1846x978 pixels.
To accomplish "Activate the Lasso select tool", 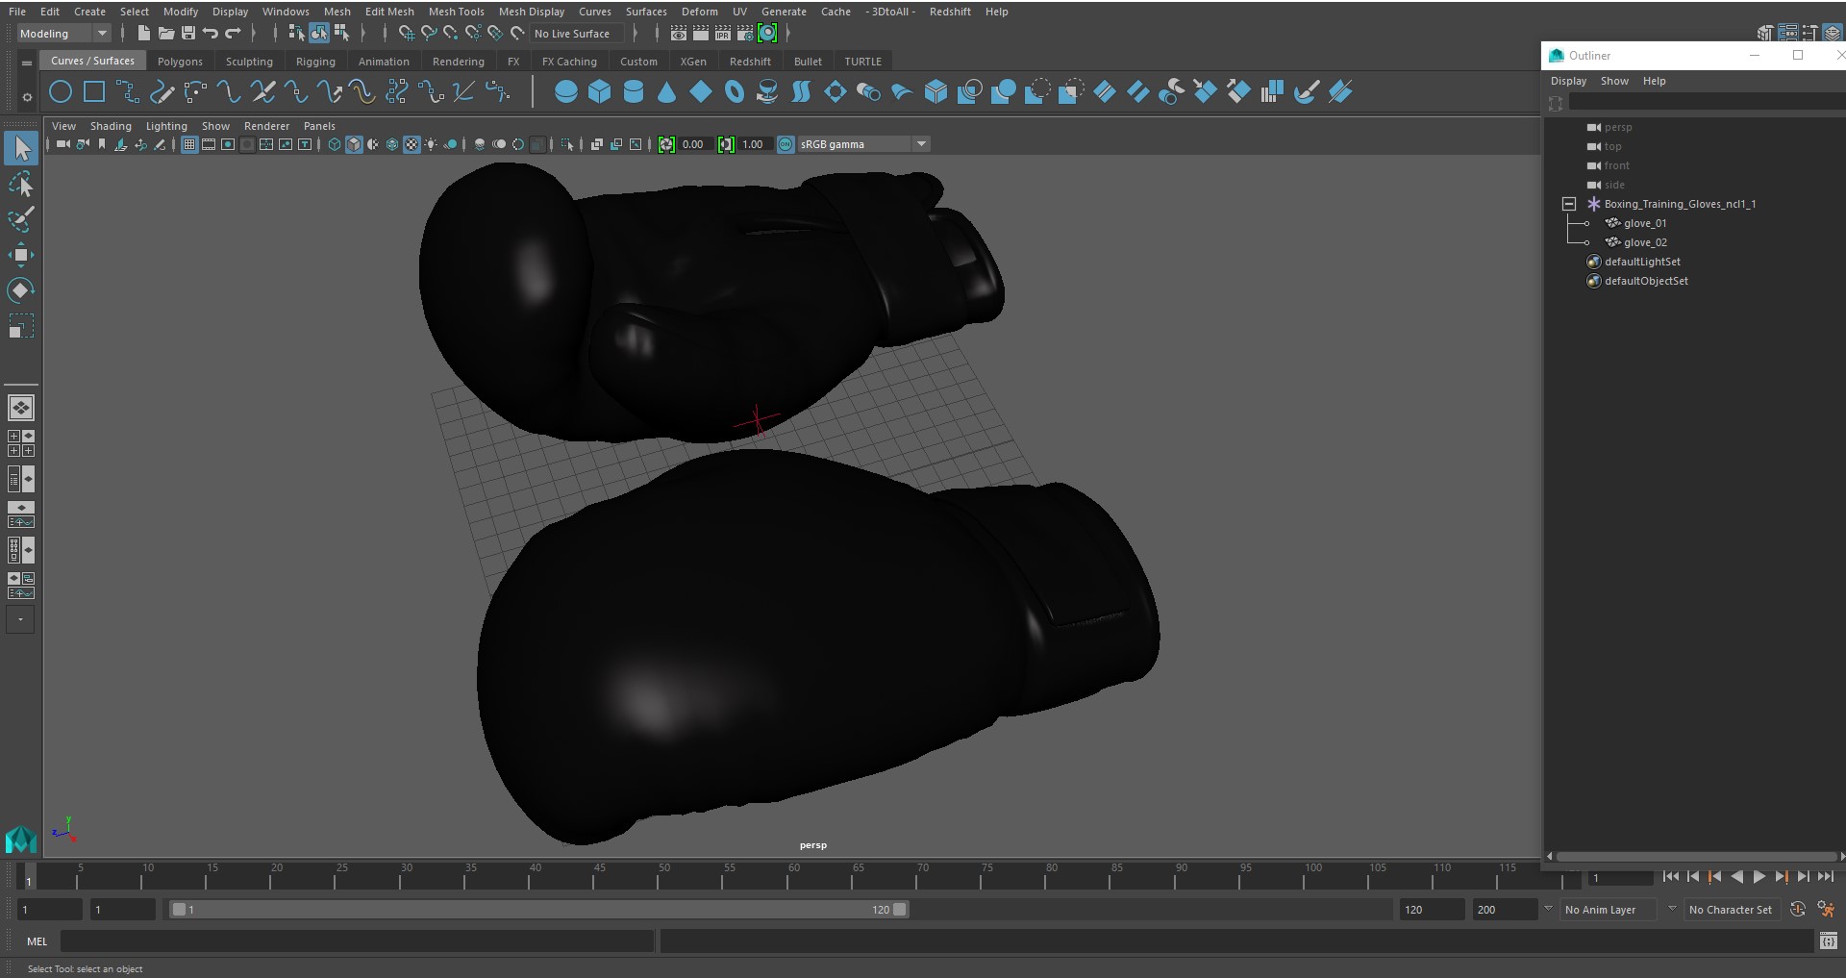I will (21, 184).
